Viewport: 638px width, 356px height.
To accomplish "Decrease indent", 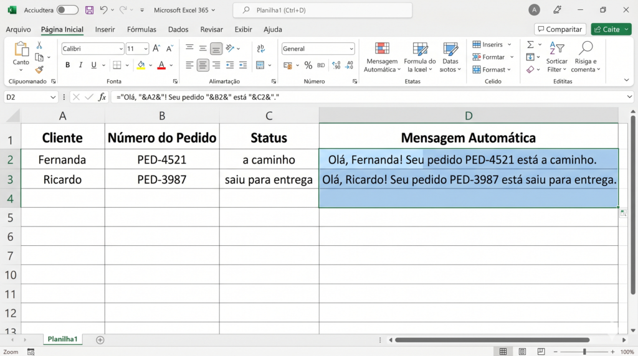I will (230, 65).
